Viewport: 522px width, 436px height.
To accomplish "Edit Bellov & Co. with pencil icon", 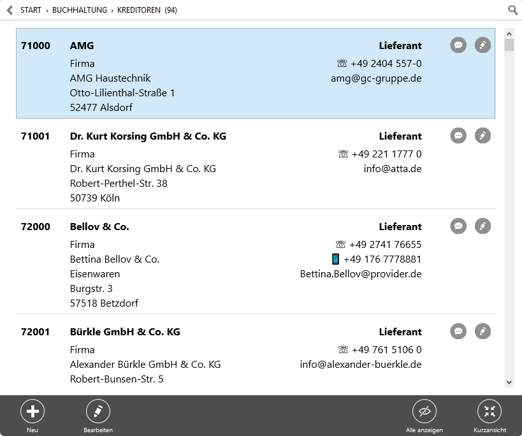I will (482, 226).
